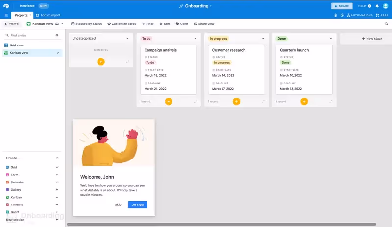This screenshot has width=392, height=227.
Task: Open Customer research card
Action: [237, 69]
